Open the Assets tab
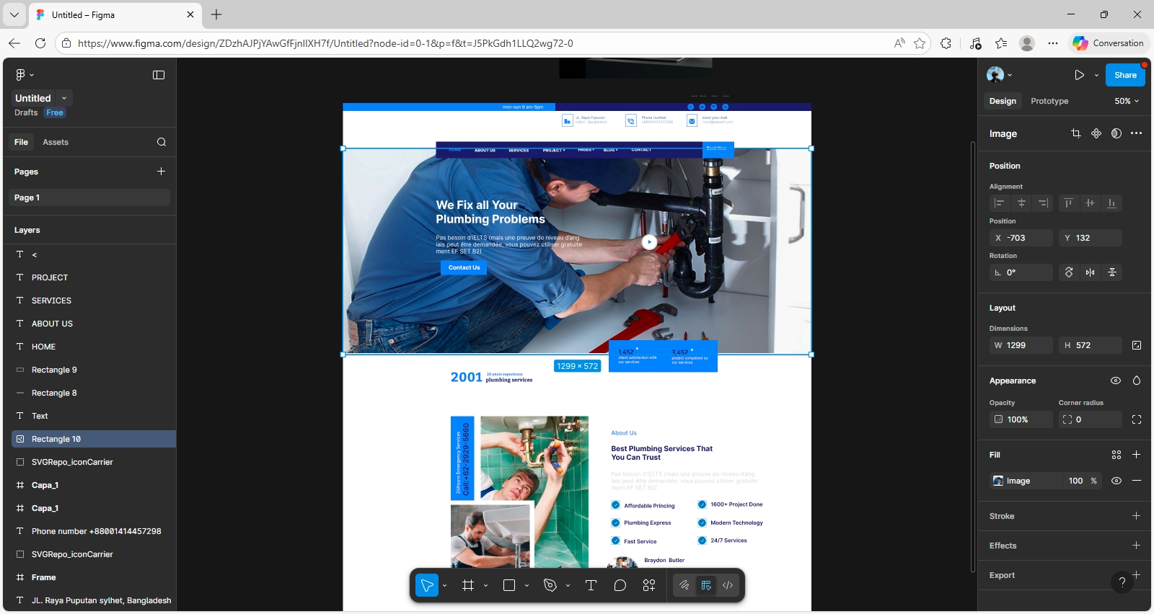The height and width of the screenshot is (614, 1154). pyautogui.click(x=56, y=142)
